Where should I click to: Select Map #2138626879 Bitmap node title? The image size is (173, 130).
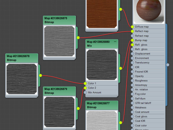59,91
